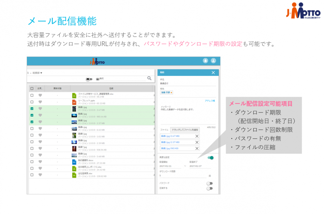Click heart icon for 画像7.jpg row

40,148
